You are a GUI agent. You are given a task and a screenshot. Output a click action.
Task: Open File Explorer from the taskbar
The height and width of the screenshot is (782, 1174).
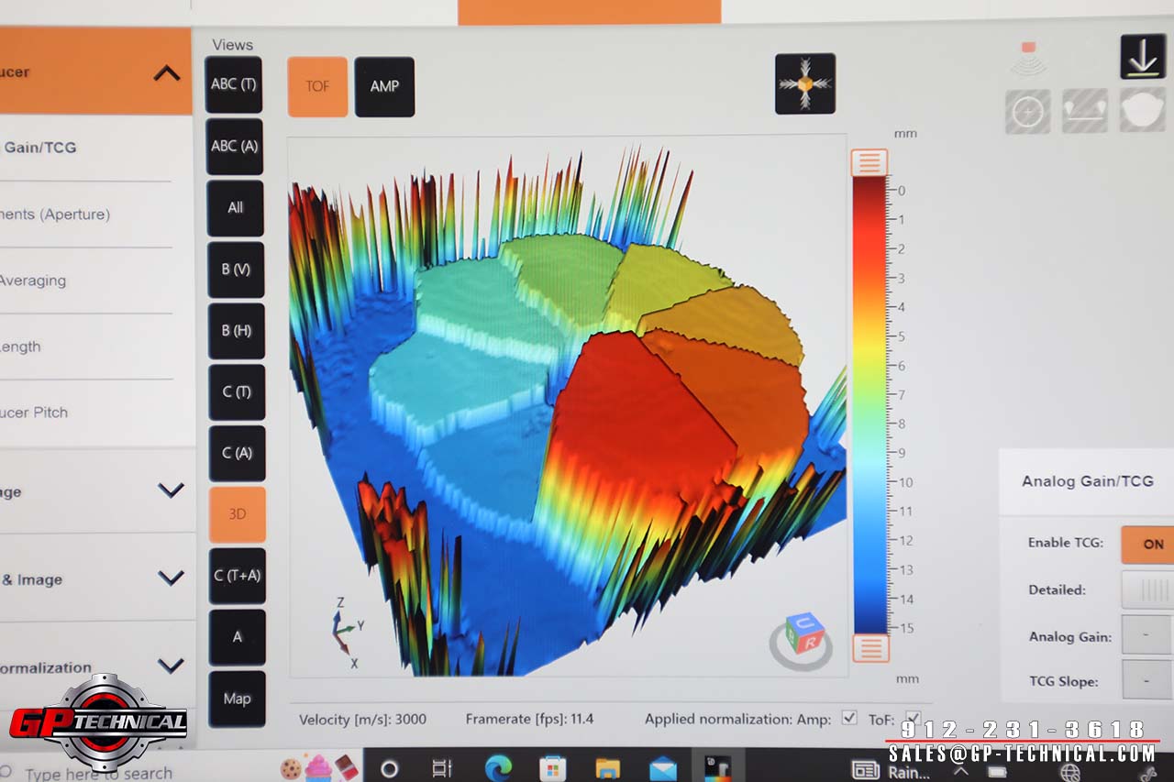tap(607, 767)
